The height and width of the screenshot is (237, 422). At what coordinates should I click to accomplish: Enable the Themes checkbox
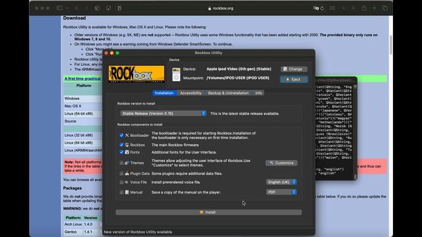click(x=121, y=163)
